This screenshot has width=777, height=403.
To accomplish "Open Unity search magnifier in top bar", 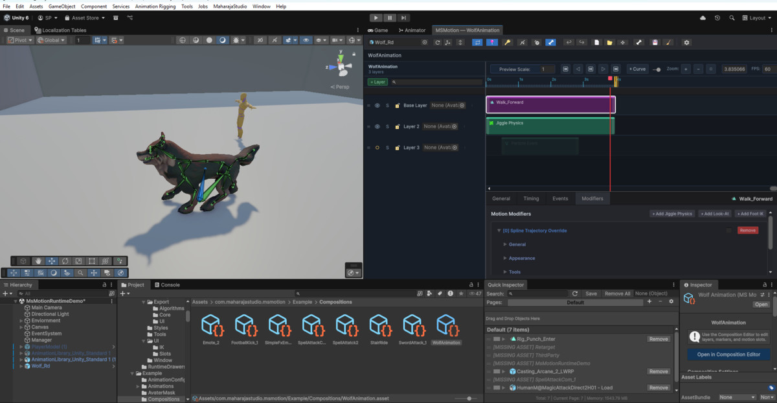I will point(732,18).
